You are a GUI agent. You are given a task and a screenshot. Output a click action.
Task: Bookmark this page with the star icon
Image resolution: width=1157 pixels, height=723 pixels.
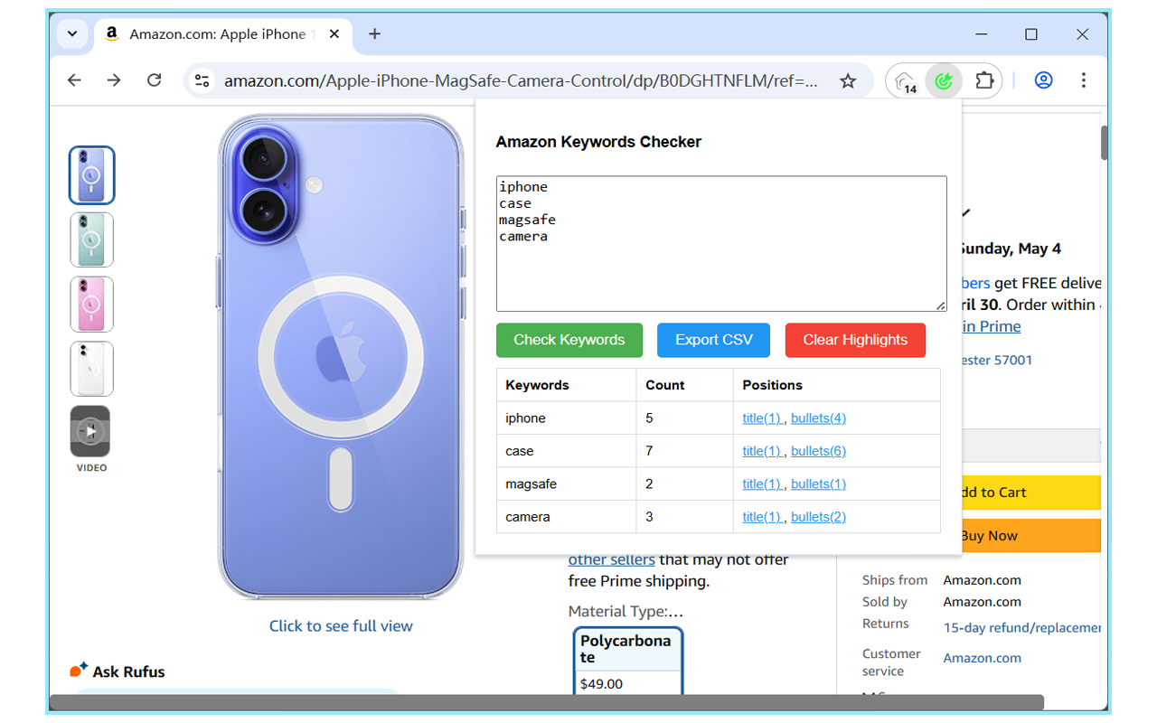tap(847, 80)
